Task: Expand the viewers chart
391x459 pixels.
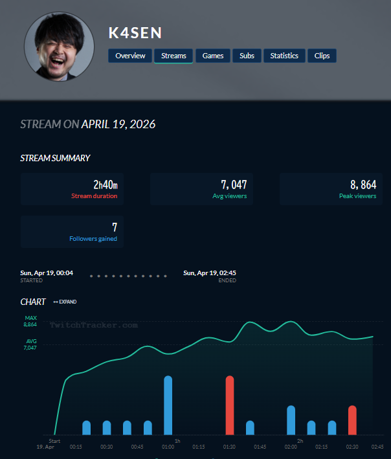Action: (x=65, y=302)
